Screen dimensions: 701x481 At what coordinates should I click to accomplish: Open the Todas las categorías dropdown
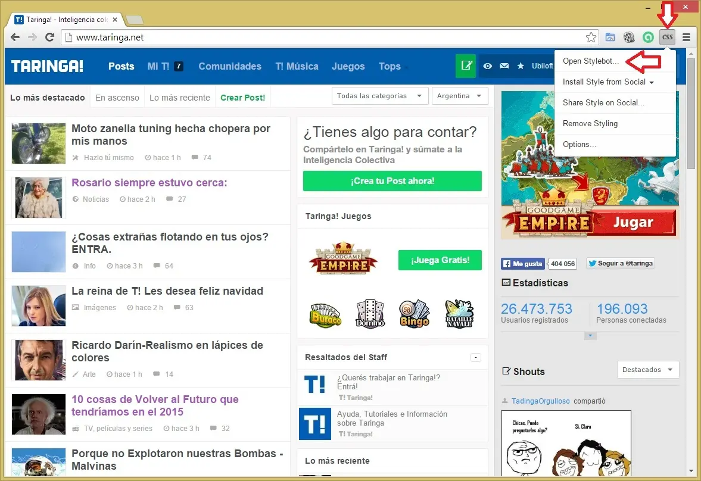coord(380,96)
